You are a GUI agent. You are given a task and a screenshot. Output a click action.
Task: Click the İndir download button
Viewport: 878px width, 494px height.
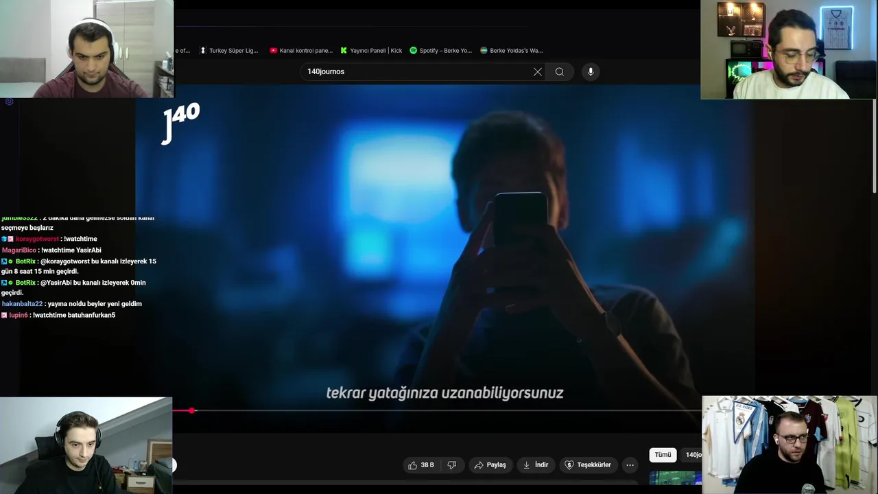536,465
